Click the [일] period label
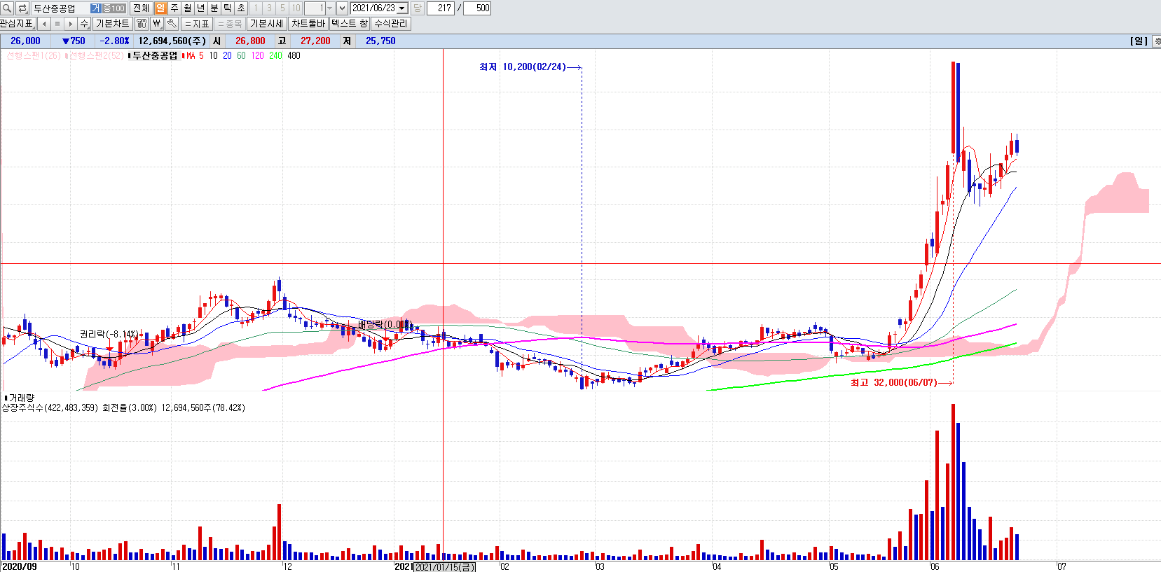 (x=1139, y=41)
